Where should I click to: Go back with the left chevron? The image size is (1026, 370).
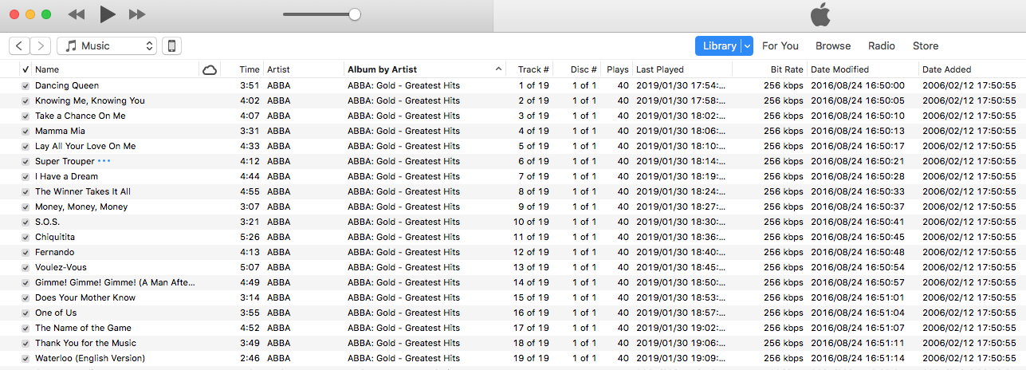[19, 46]
